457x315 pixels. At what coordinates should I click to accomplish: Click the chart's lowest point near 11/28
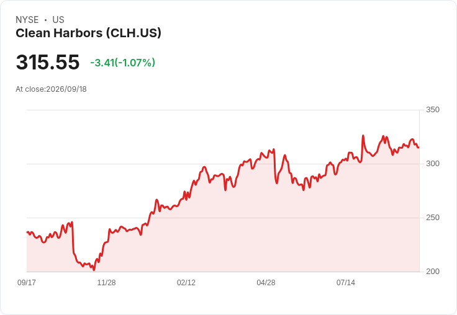coord(94,270)
